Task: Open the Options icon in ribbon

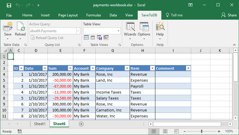Action: coord(144,27)
